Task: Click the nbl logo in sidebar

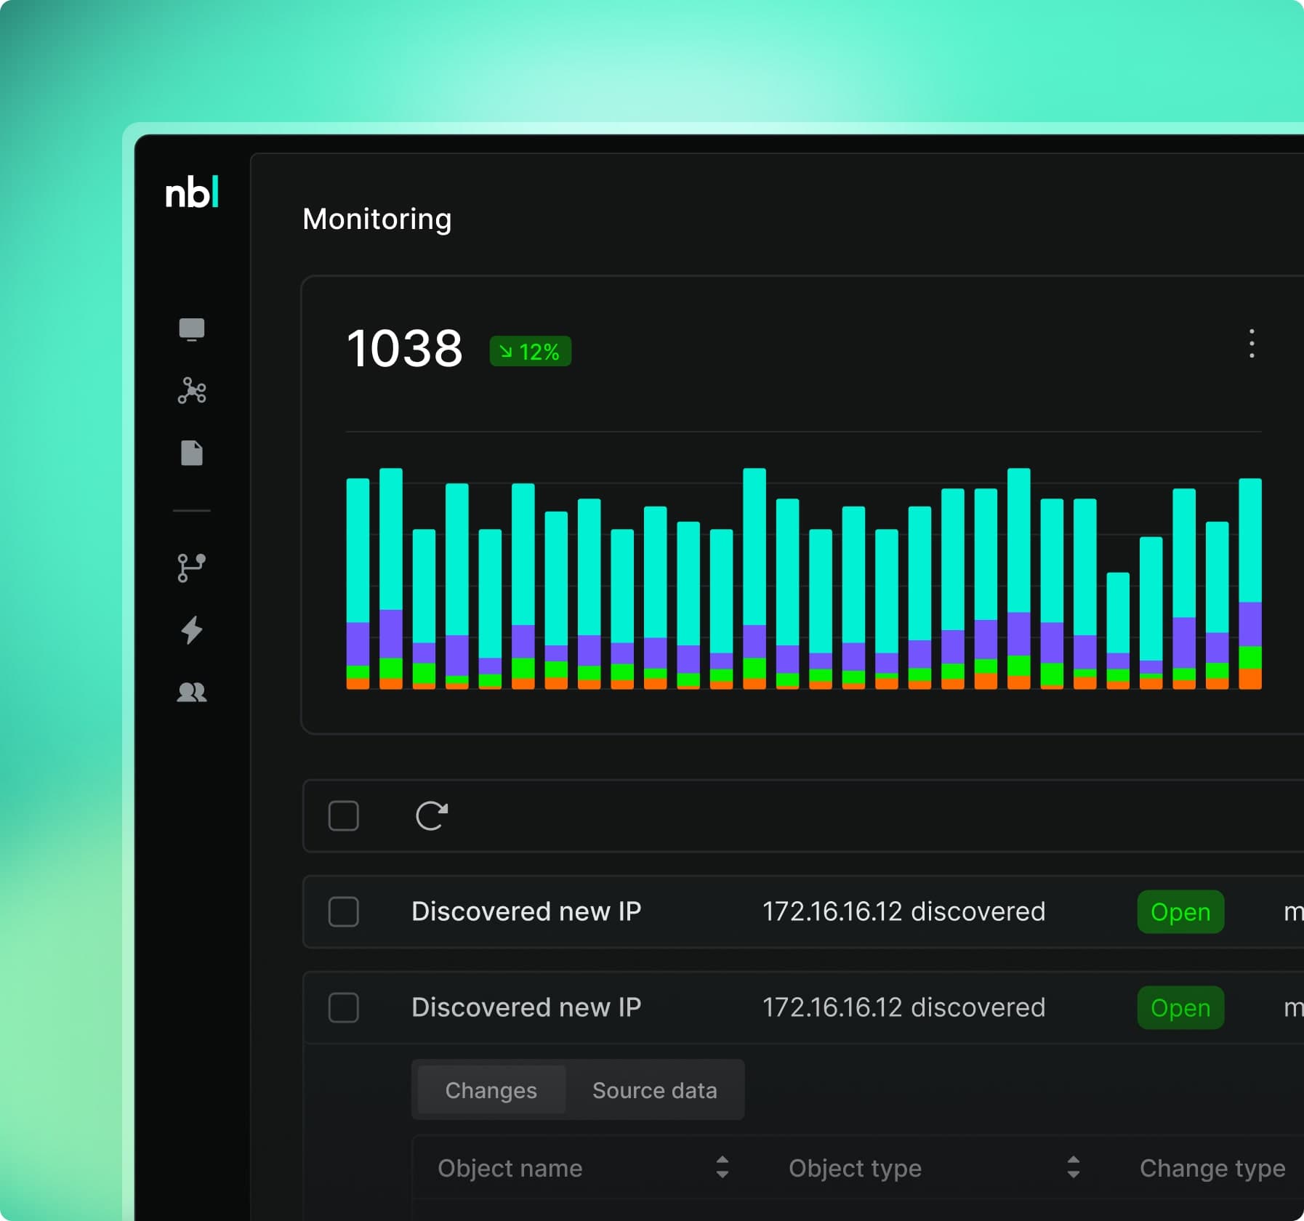Action: tap(192, 193)
